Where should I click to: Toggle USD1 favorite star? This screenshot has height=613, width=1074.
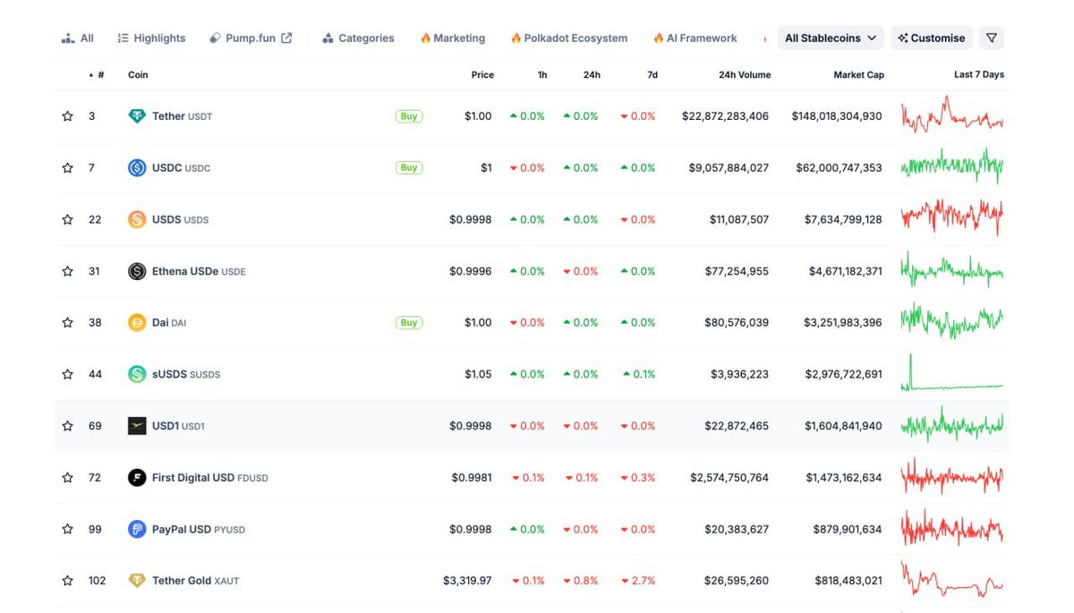click(x=67, y=426)
